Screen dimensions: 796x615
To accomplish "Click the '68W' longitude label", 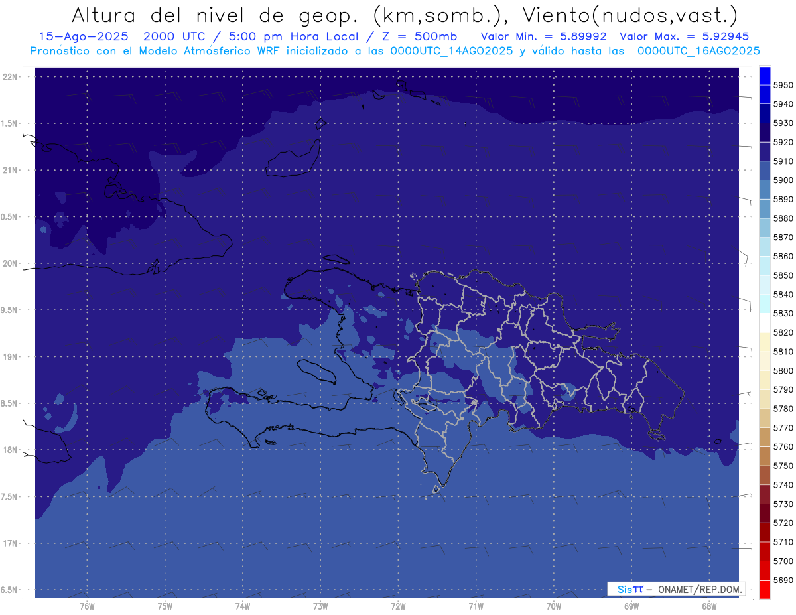I will [x=708, y=606].
